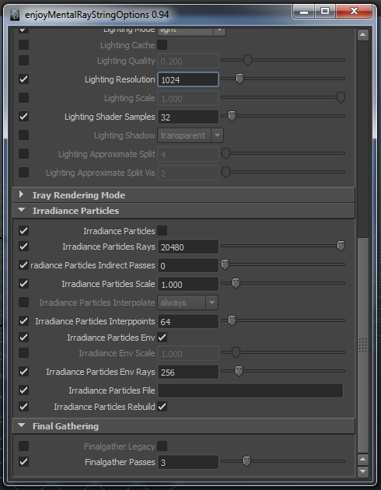Uncheck the Irradiance Particles Env value checkbox
This screenshot has width=381, height=490.
pos(162,338)
